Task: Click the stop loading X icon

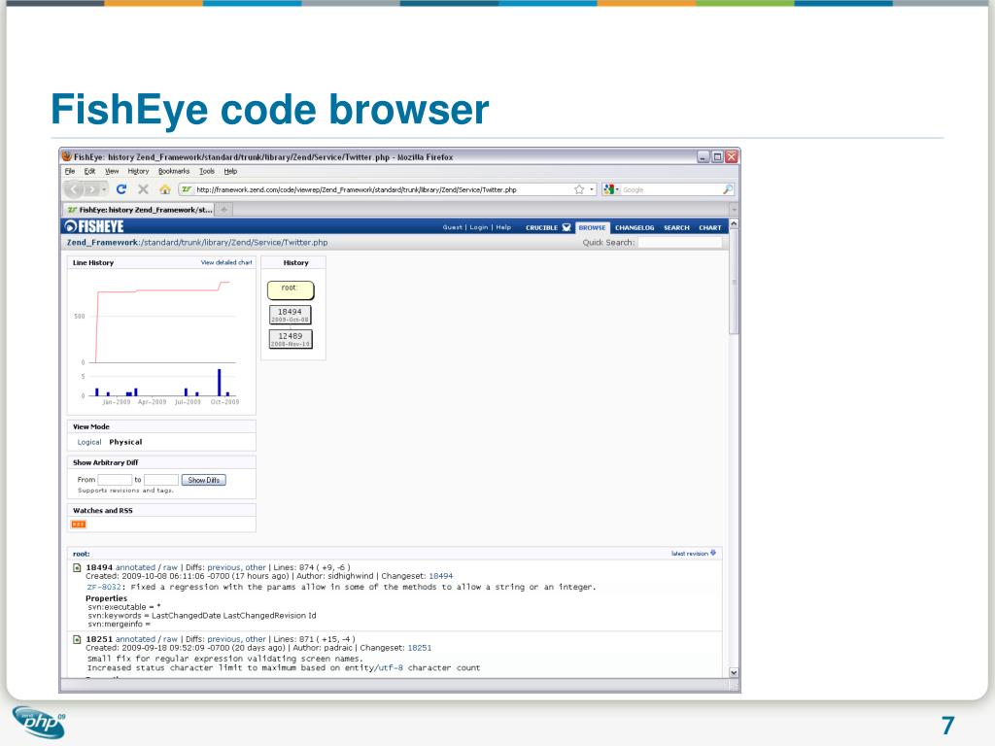Action: pyautogui.click(x=144, y=189)
